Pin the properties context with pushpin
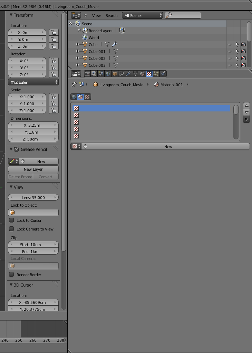252x353 pixels. 74,85
